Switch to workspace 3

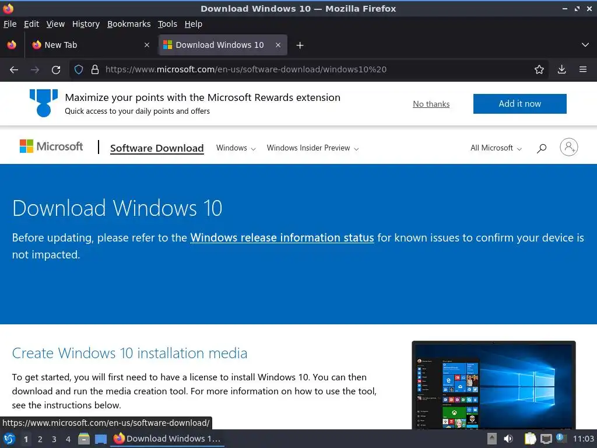54,439
